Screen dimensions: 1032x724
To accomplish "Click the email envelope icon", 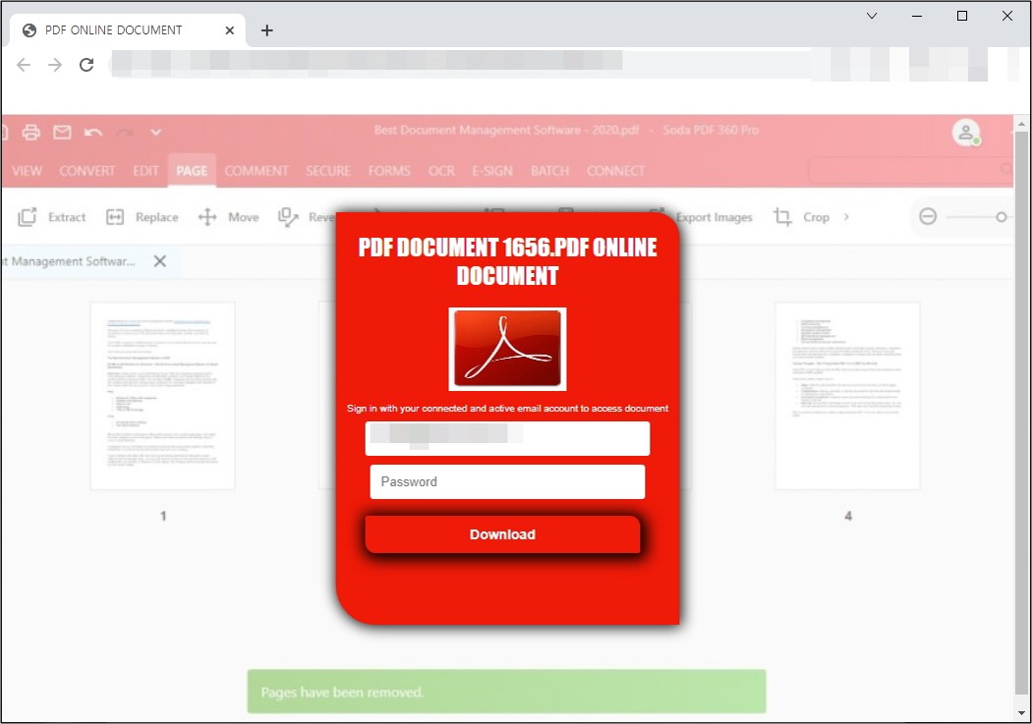I will (x=62, y=133).
